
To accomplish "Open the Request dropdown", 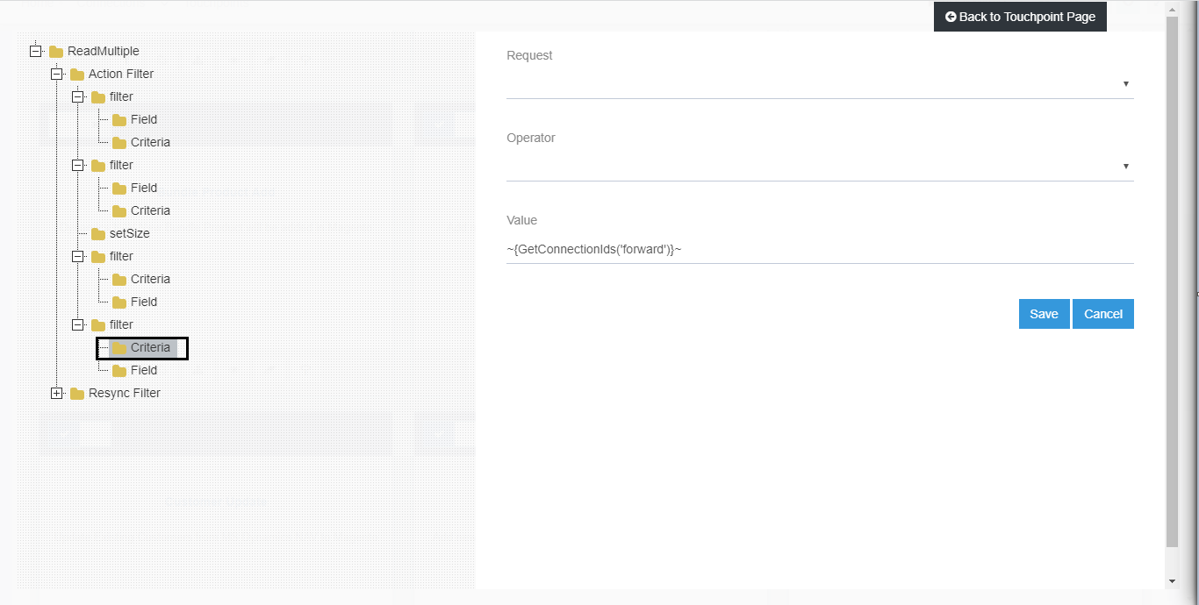I will pyautogui.click(x=1126, y=83).
